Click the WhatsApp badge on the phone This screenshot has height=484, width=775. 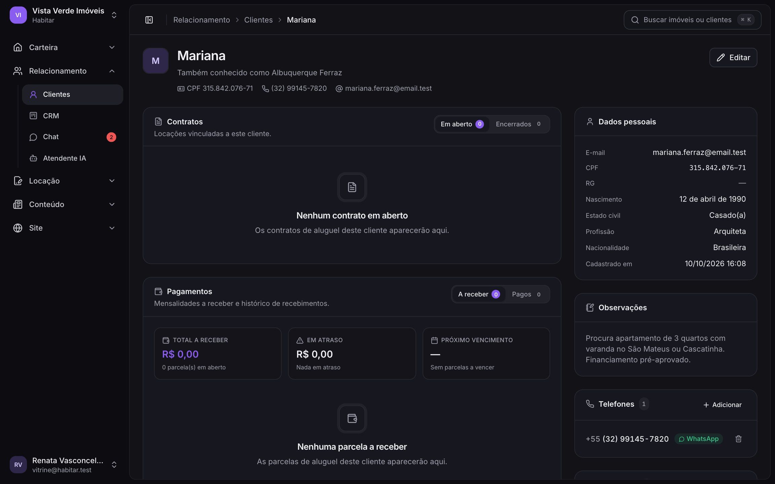pyautogui.click(x=699, y=439)
